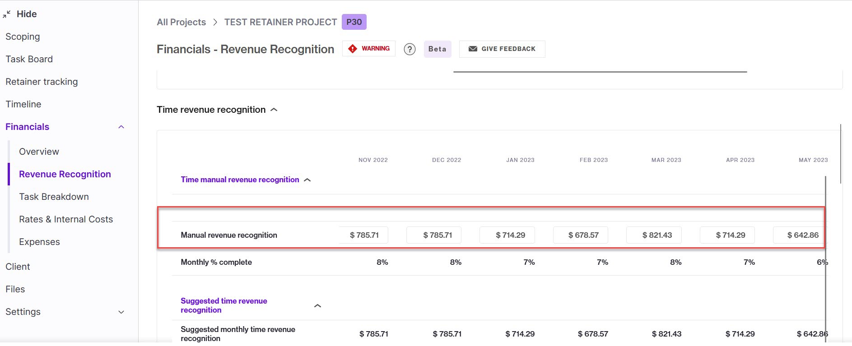The image size is (852, 346).
Task: Edit the MAR 2023 manual revenue field
Action: pos(654,235)
